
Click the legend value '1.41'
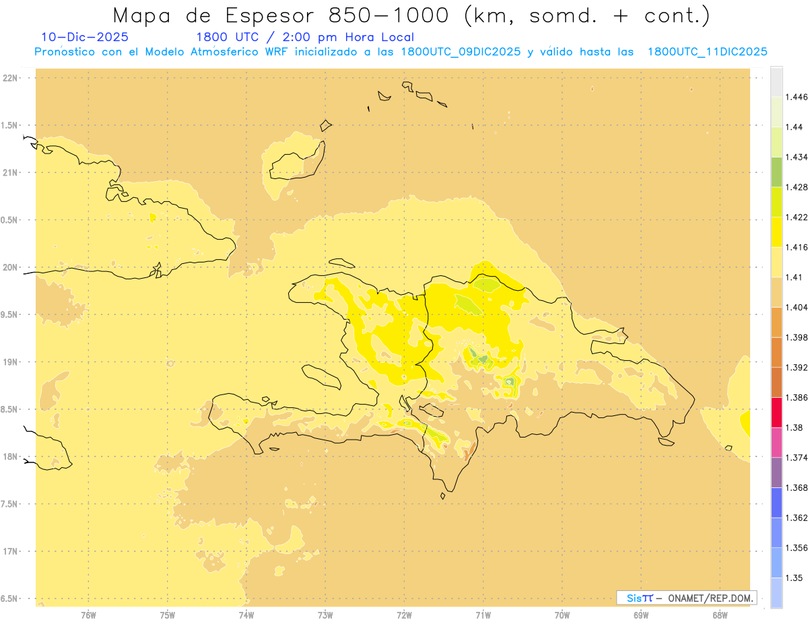[x=795, y=277]
